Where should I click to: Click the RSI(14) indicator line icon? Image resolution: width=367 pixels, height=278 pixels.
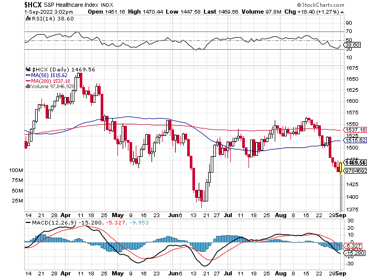tap(29, 18)
